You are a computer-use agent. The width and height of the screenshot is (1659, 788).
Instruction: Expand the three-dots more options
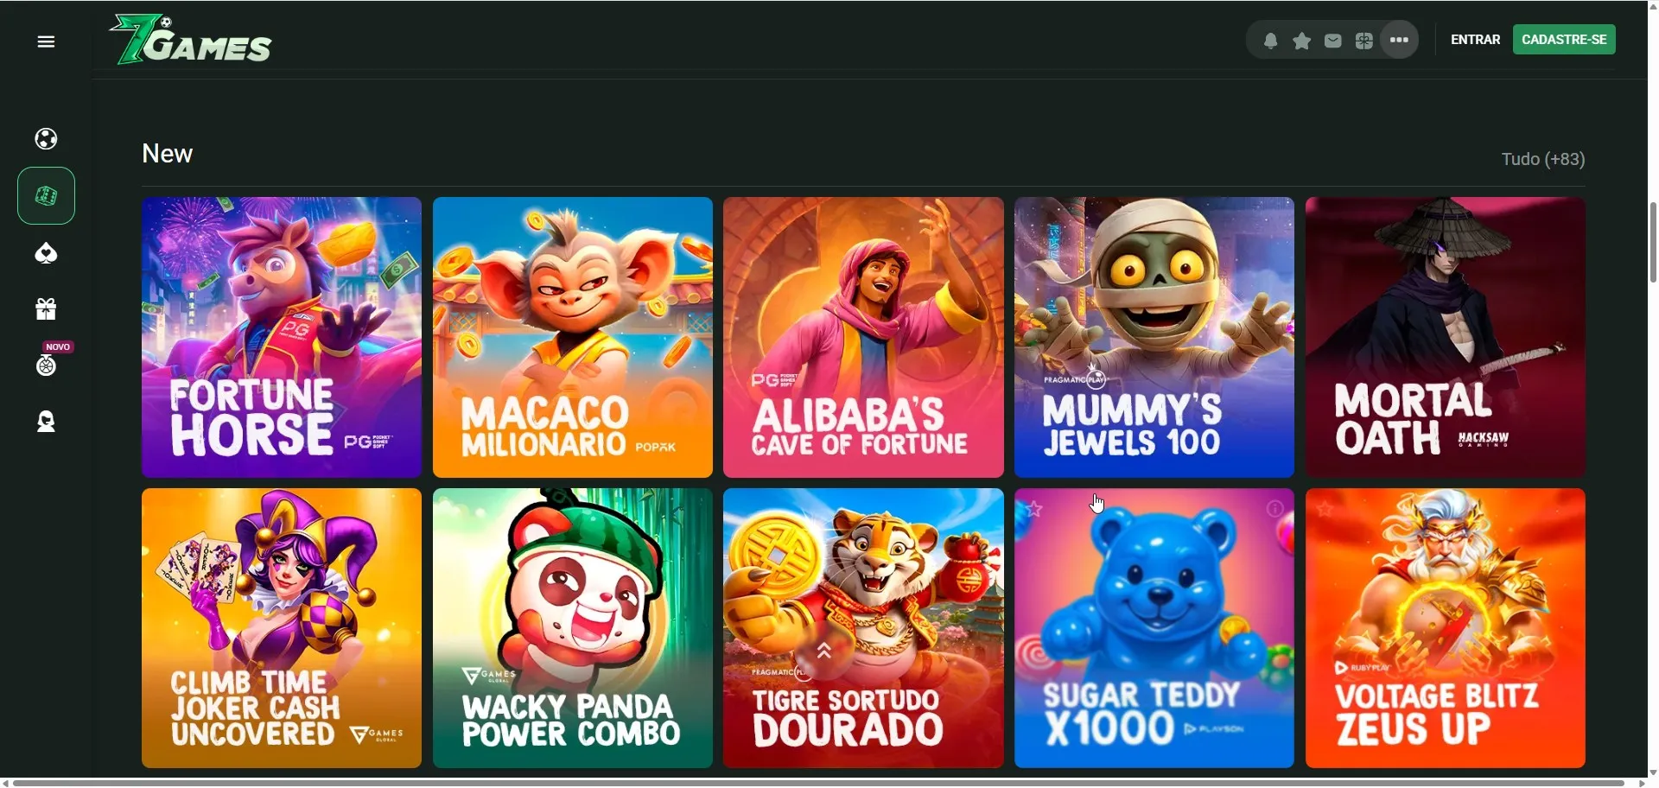[1399, 40]
